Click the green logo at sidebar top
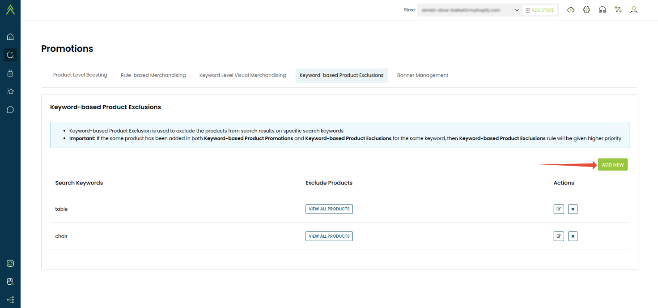The width and height of the screenshot is (658, 308). point(10,10)
